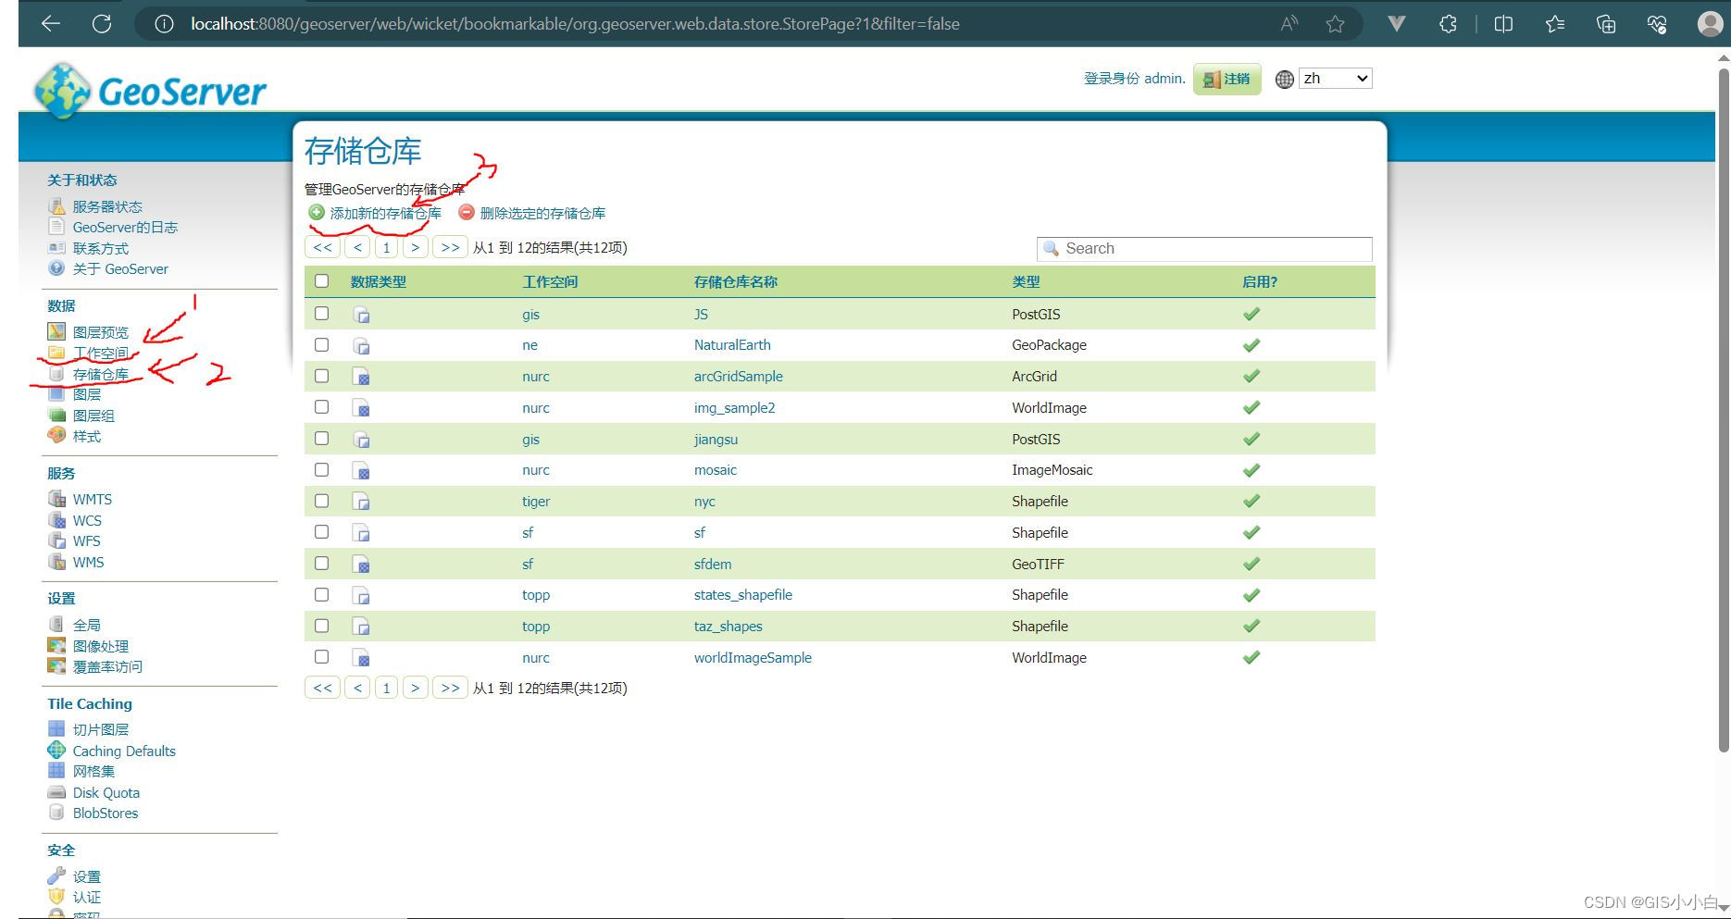Click 删除选定的存储仓库 link
The width and height of the screenshot is (1731, 919).
pos(542,213)
